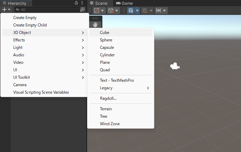Click the Hierarchy search field
This screenshot has height=152, width=241.
click(47, 10)
